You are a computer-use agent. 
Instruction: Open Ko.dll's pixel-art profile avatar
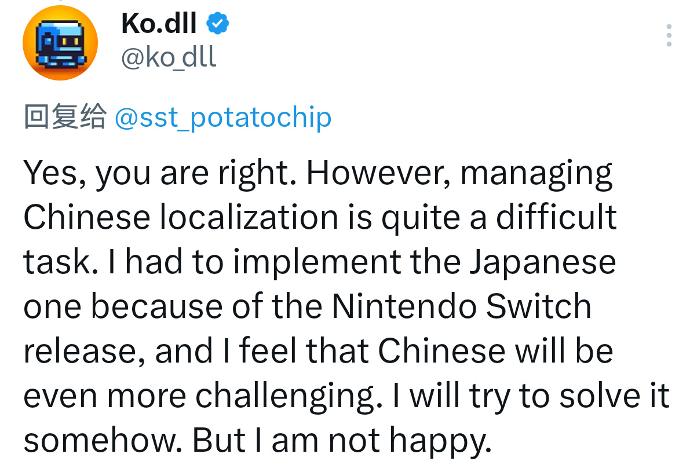click(60, 43)
